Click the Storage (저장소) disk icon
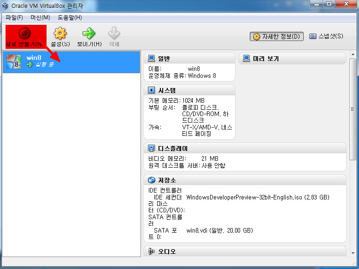359x269 pixels. point(151,180)
